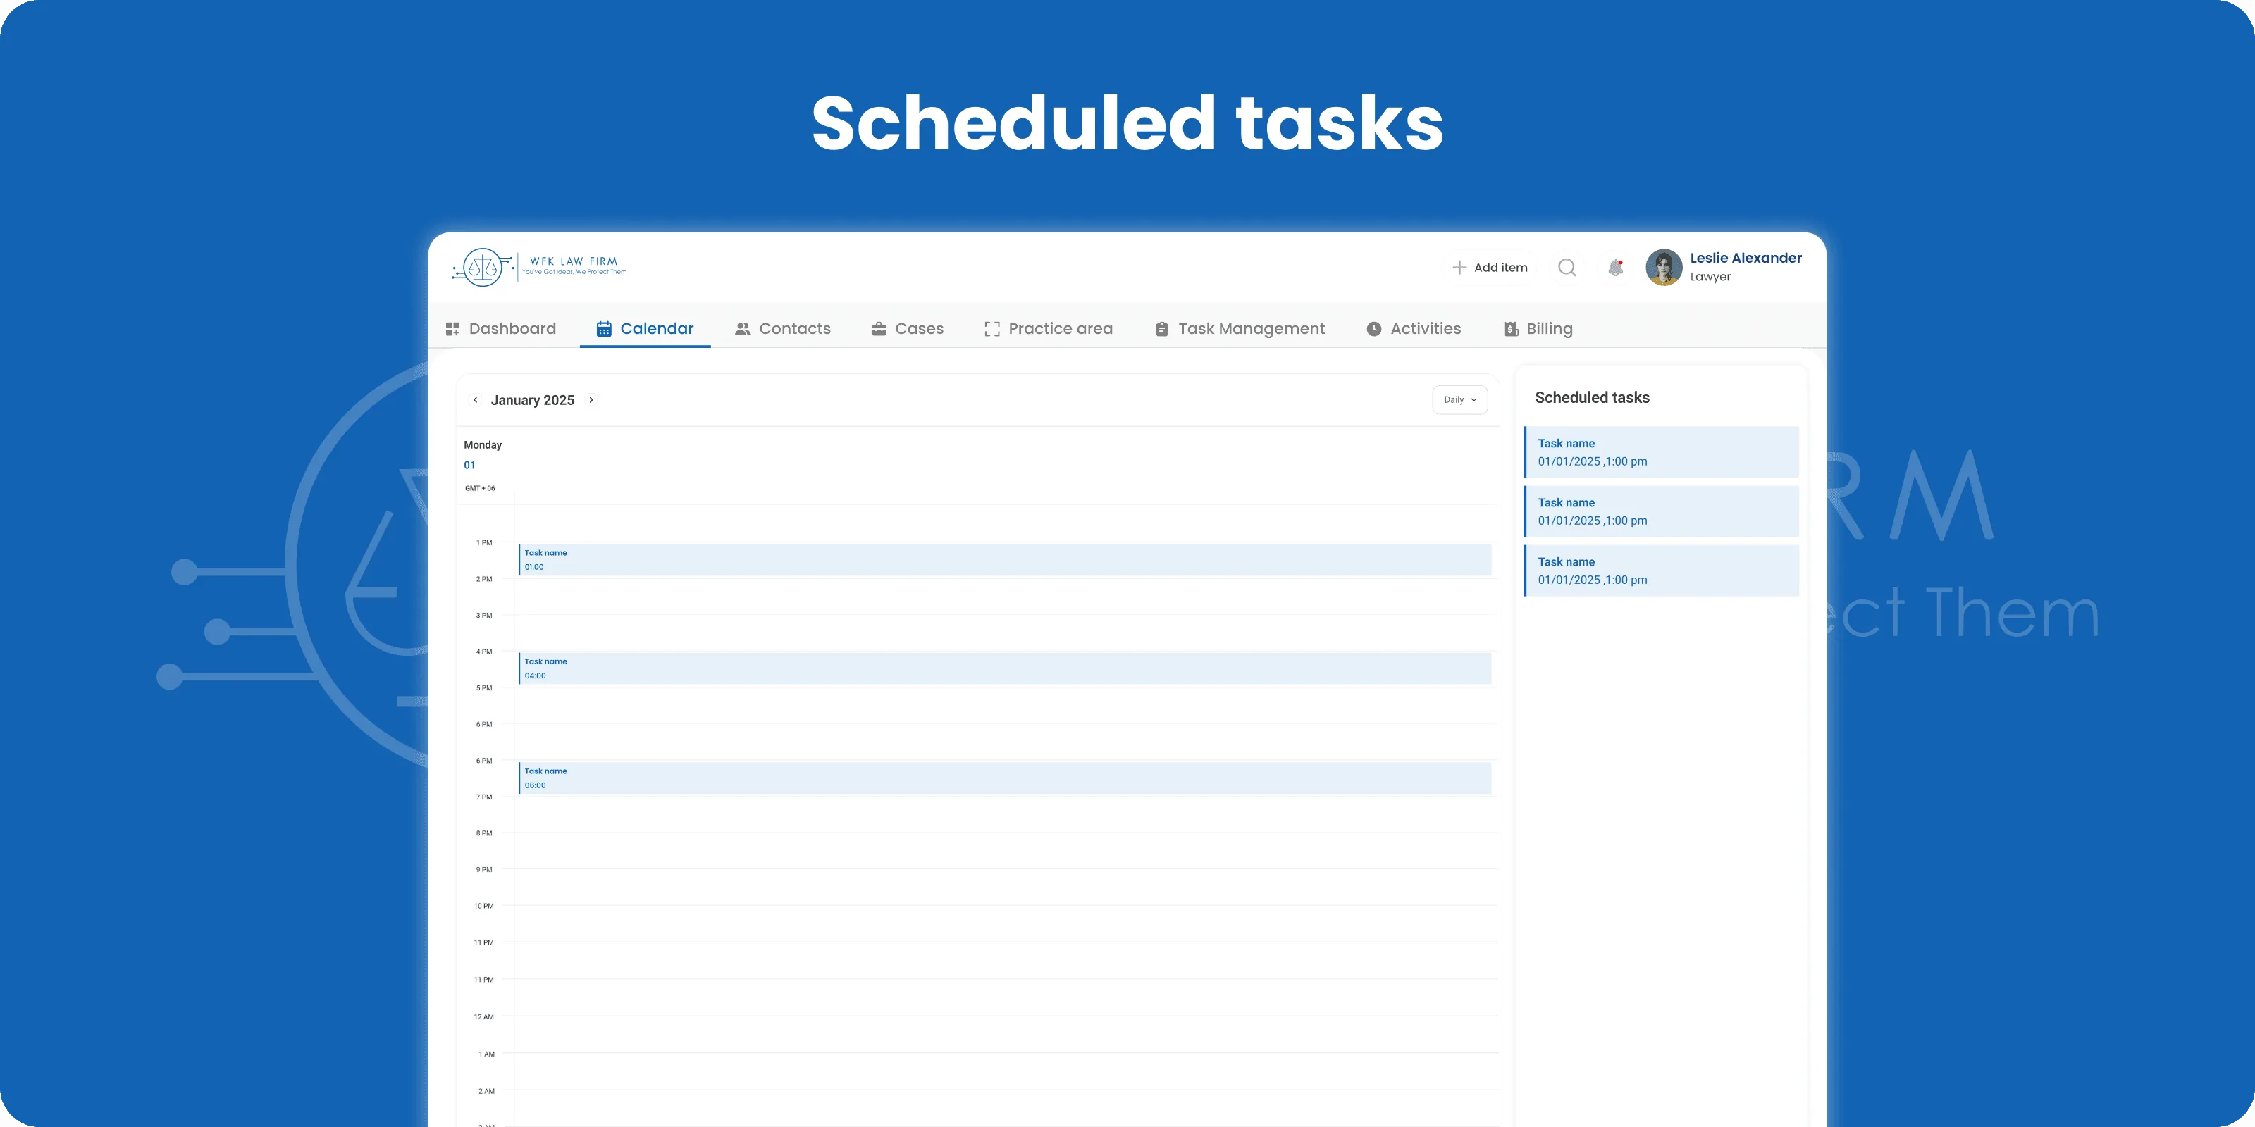Click the 4 PM time label

click(x=484, y=652)
